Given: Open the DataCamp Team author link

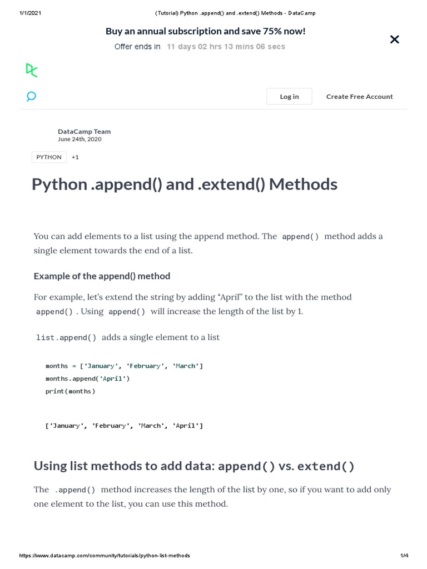Looking at the screenshot, I should [84, 132].
